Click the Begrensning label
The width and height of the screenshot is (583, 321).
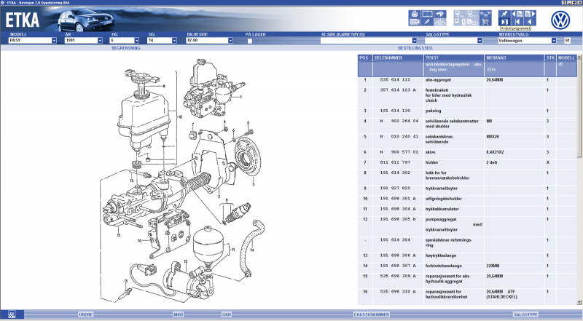pos(127,47)
